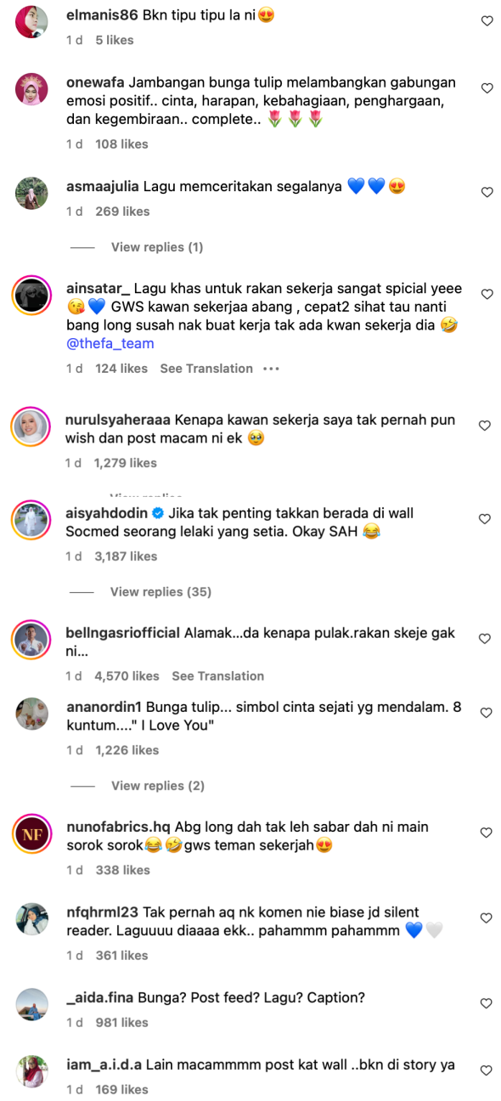This screenshot has width=501, height=1101.
Task: Translate bellngasriofficial's comment
Action: tap(218, 676)
